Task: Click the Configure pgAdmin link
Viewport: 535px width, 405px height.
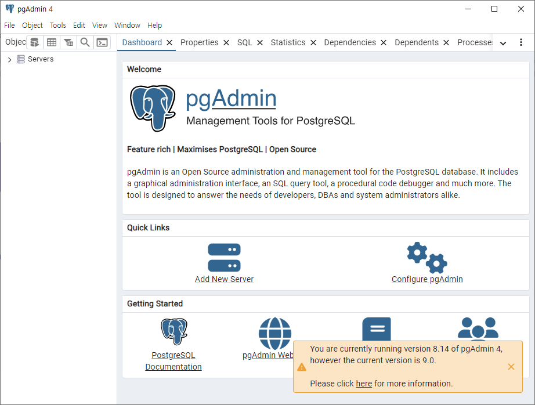Action: [427, 279]
